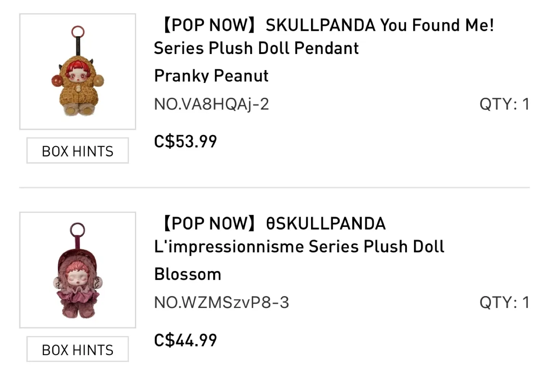Click order number NO.VA8HQAj-2
Image resolution: width=549 pixels, height=373 pixels.
click(x=212, y=104)
